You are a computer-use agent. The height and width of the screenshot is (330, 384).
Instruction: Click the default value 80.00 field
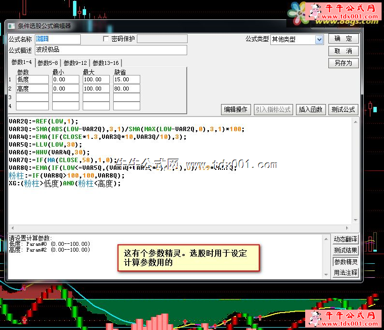click(x=127, y=89)
